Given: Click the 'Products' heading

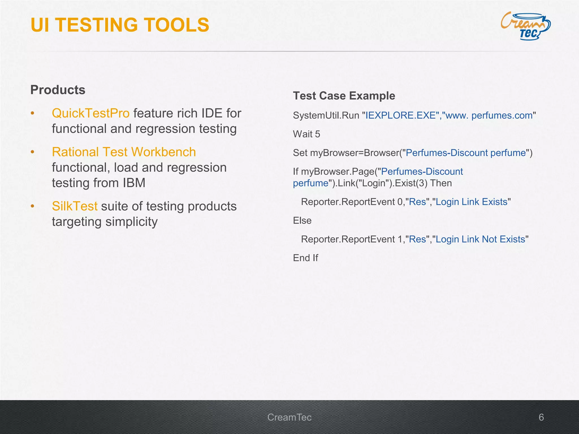Looking at the screenshot, I should (x=58, y=90).
